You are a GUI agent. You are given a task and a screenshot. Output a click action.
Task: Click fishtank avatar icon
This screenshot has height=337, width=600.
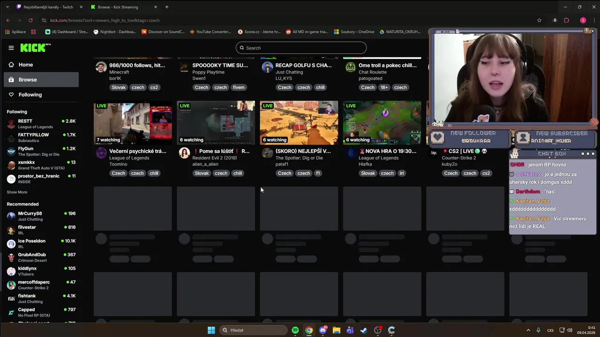tap(11, 299)
